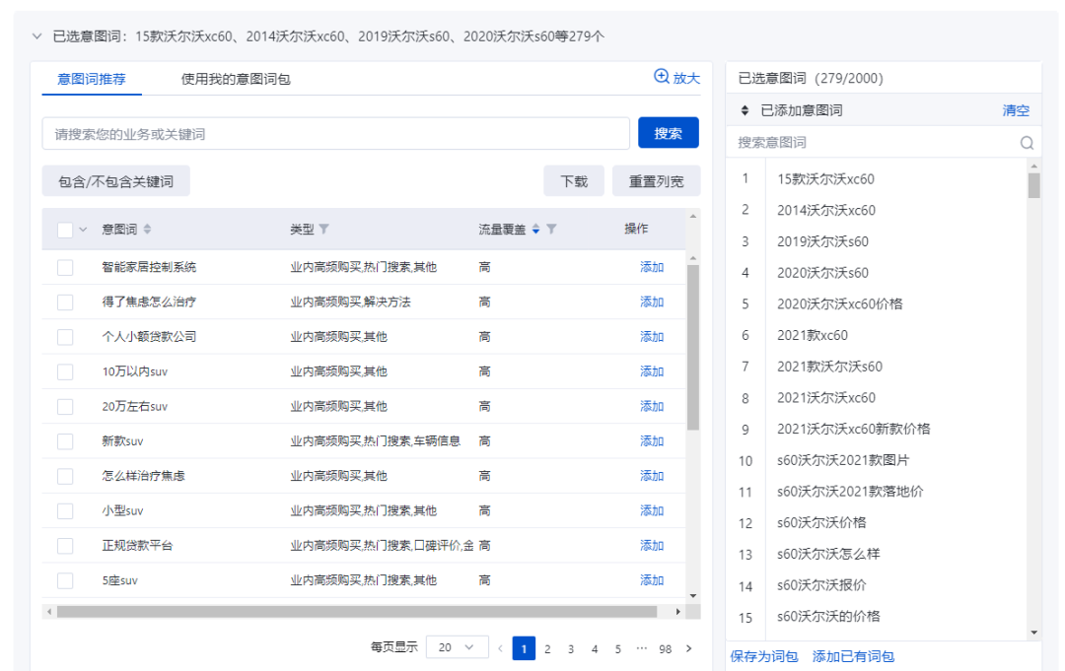Go to page 4 in pagination
1065x671 pixels.
[x=595, y=648]
